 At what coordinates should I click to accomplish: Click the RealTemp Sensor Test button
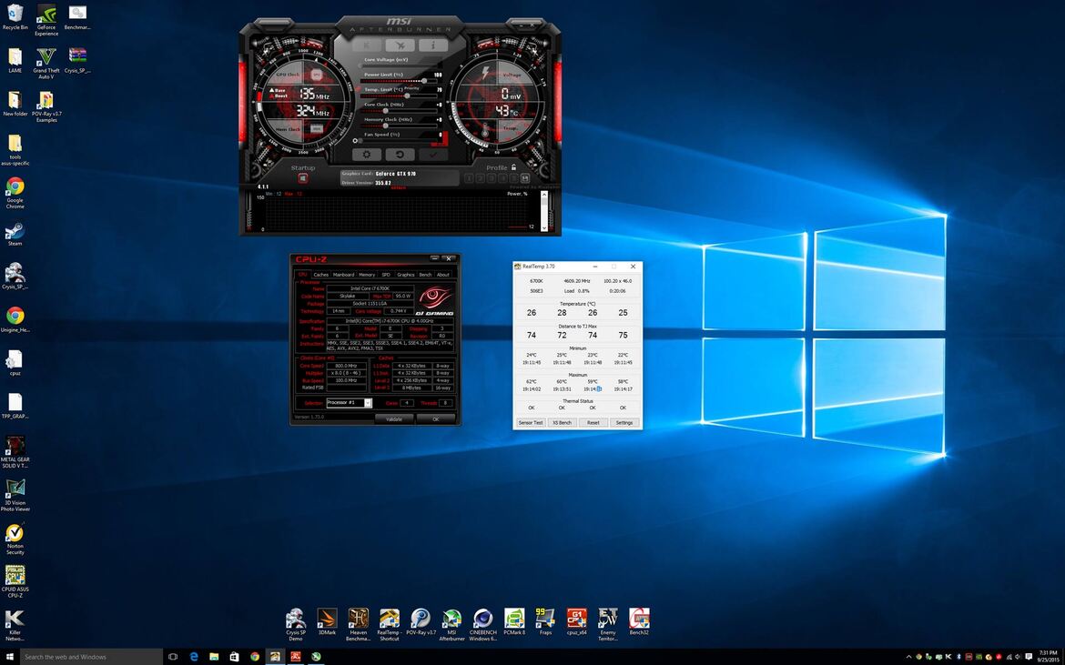click(531, 422)
